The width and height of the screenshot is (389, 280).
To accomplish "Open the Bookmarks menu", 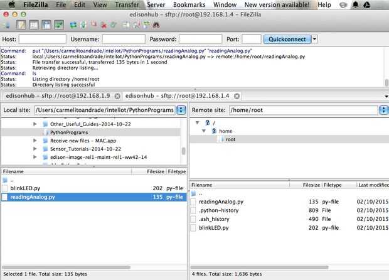I will (x=189, y=4).
